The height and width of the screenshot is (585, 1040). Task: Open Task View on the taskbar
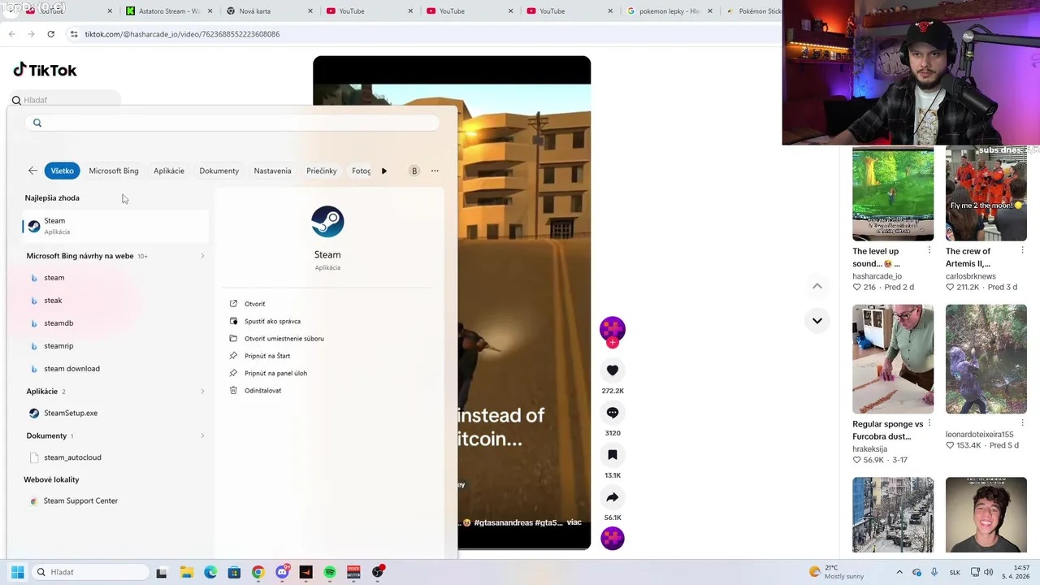point(162,572)
